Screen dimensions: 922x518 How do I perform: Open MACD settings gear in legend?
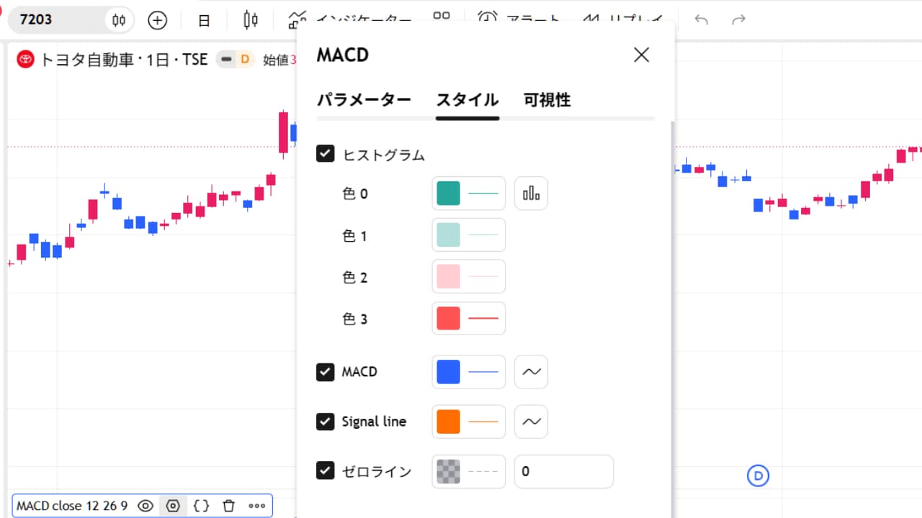point(173,506)
